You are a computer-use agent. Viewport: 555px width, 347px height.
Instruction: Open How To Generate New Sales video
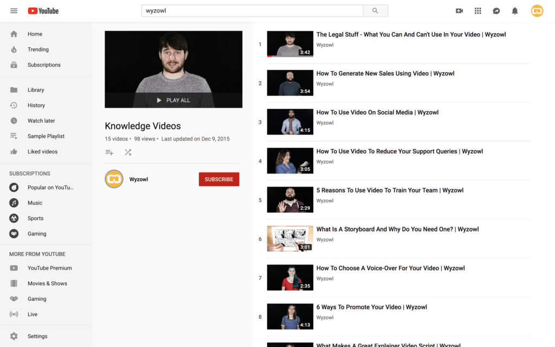pos(385,73)
